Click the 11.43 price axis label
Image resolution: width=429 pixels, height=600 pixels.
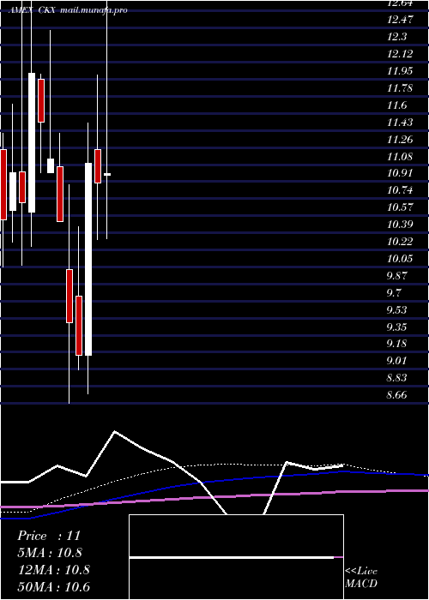coord(400,123)
